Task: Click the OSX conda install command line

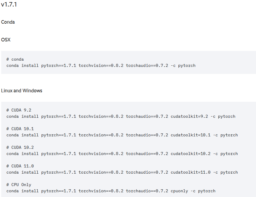Action: [x=101, y=66]
